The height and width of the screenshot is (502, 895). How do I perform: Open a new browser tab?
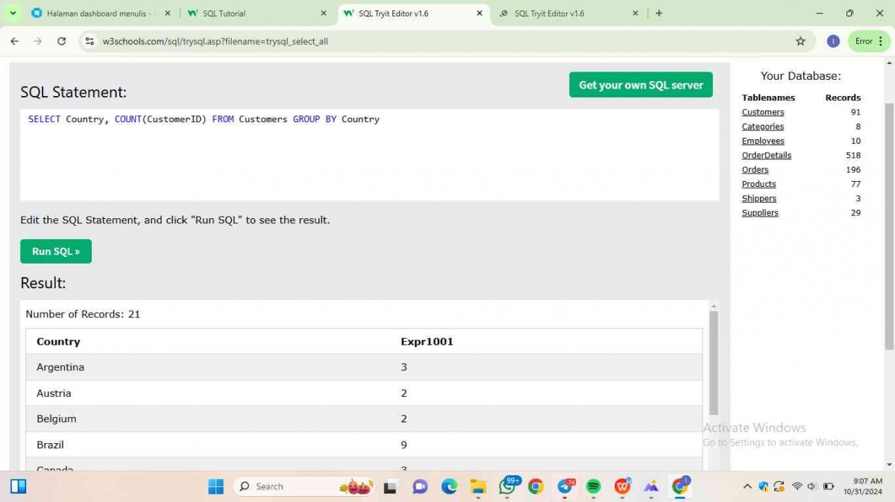point(659,13)
